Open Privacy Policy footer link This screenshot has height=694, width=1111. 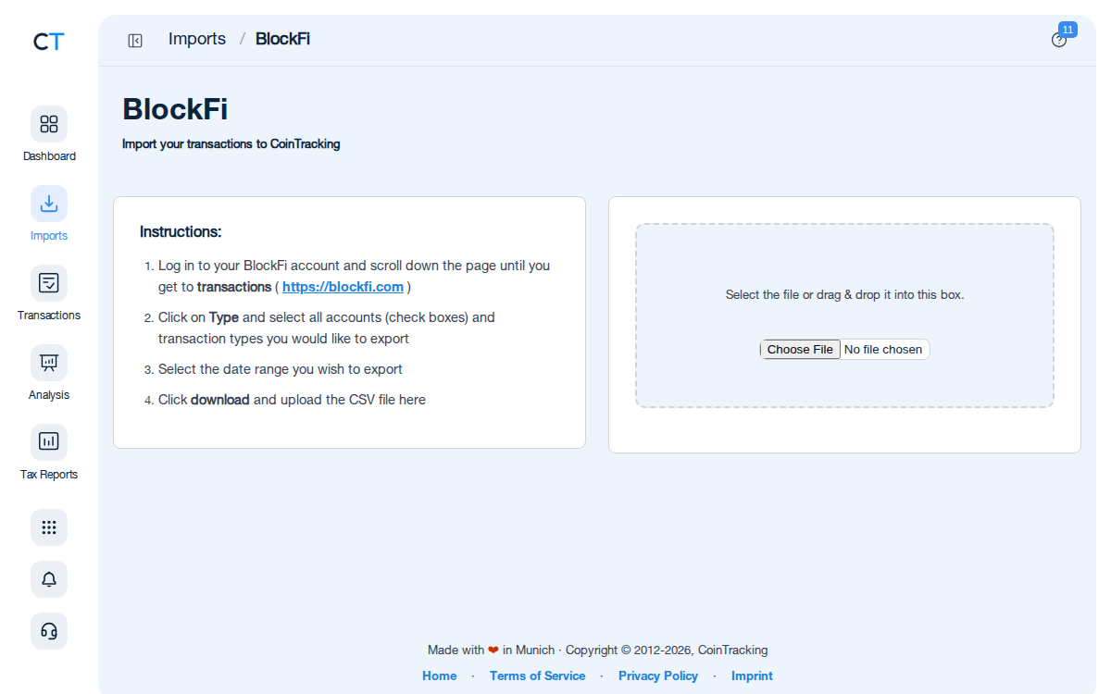click(658, 675)
